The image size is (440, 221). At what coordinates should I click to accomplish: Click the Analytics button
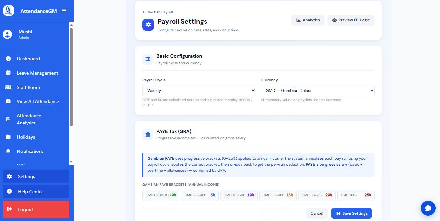click(308, 20)
